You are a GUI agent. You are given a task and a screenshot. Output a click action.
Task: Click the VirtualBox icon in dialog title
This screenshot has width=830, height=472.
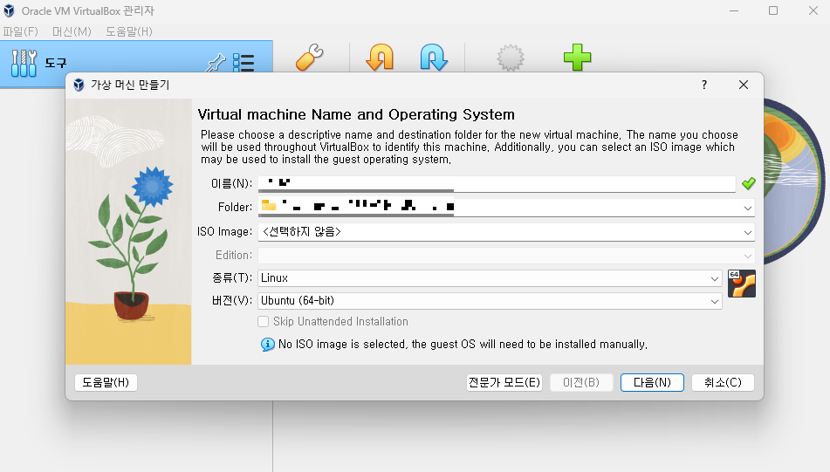point(79,85)
